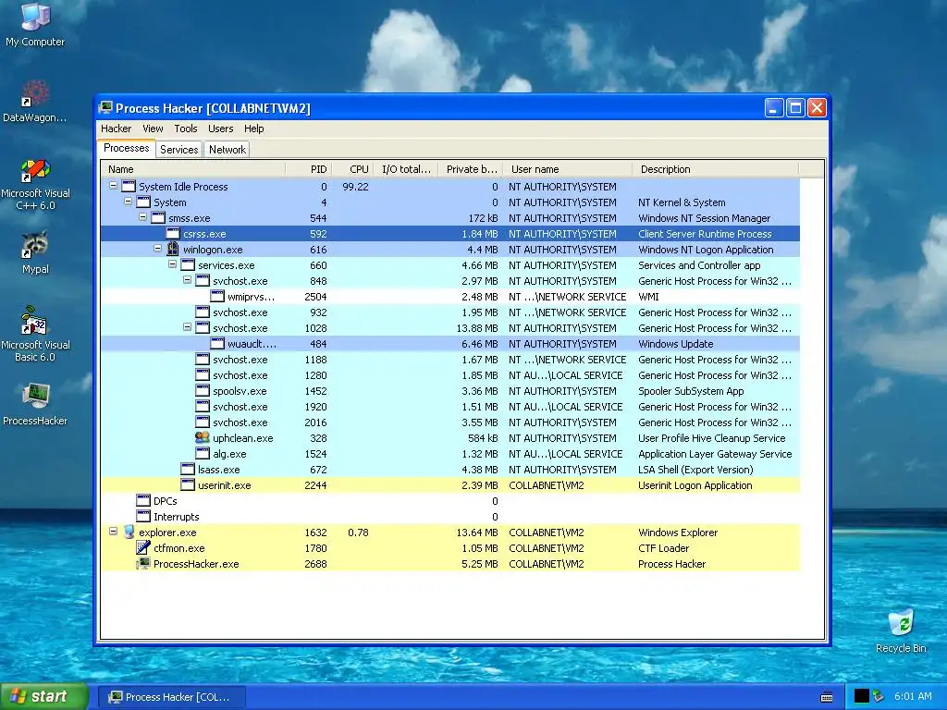Sort by the User name column header
Screen dimensions: 947x710
tap(568, 169)
